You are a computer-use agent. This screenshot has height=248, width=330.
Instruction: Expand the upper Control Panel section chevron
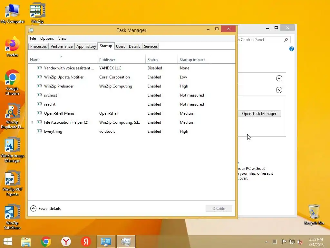tap(279, 78)
